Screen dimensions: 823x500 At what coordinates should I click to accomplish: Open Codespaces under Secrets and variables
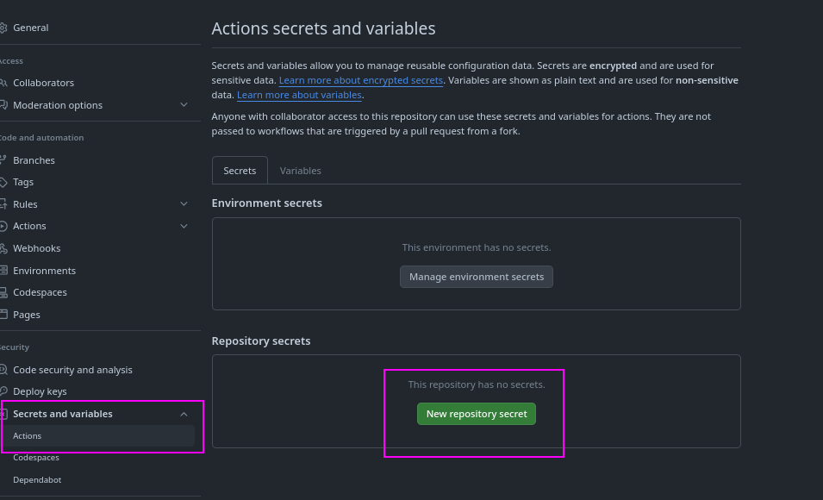coord(37,458)
